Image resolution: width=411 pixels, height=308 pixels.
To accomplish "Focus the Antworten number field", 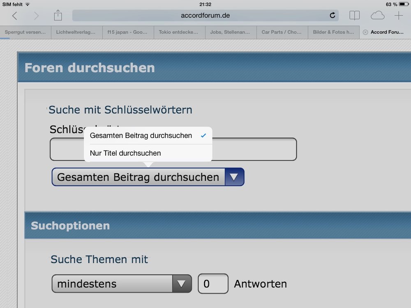I will point(213,283).
